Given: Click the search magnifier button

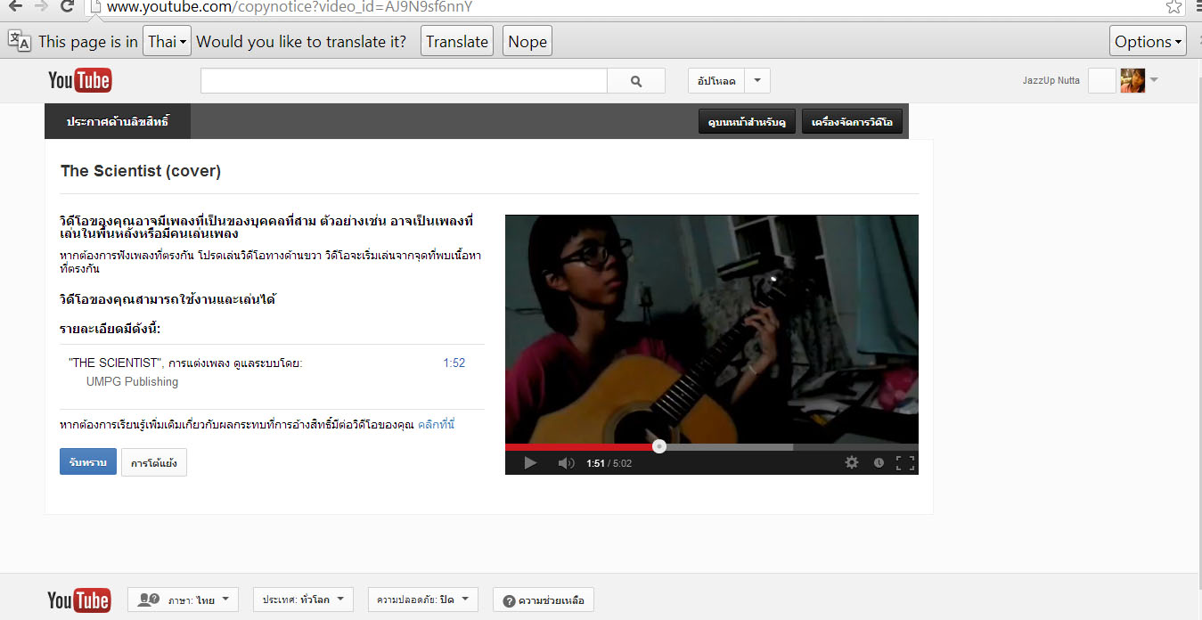Looking at the screenshot, I should (x=636, y=81).
